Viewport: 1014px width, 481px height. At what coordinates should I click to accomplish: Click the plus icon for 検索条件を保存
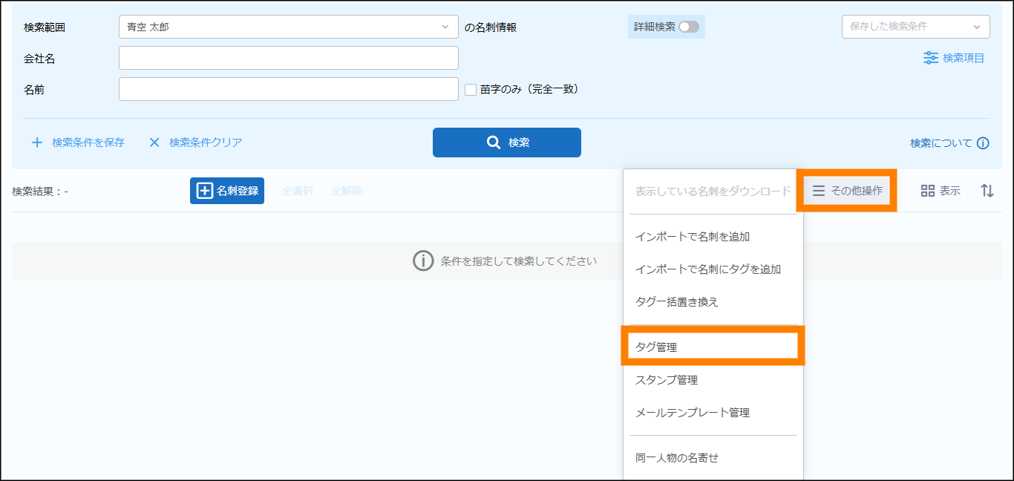[x=37, y=143]
